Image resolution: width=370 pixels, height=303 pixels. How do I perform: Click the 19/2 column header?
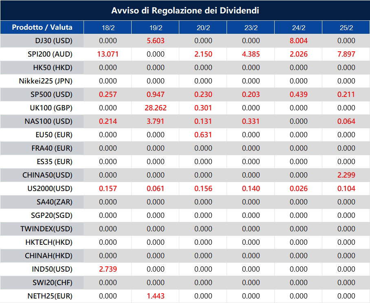pos(155,27)
